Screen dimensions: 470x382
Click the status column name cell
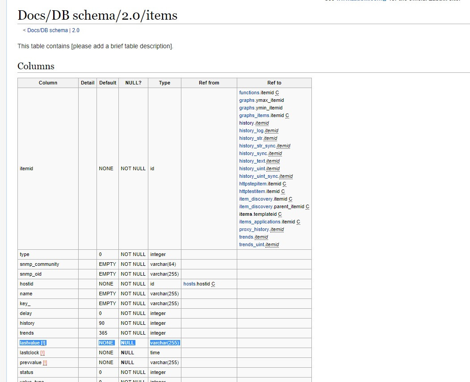48,372
